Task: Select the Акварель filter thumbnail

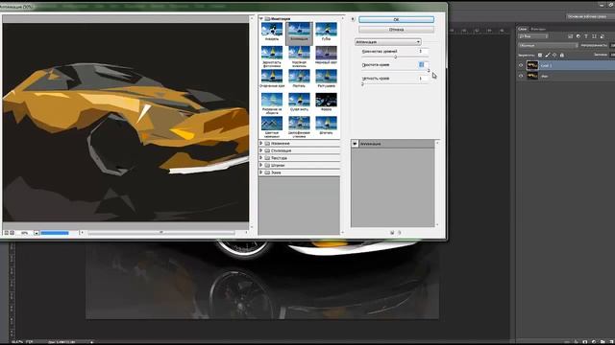Action: 272,30
